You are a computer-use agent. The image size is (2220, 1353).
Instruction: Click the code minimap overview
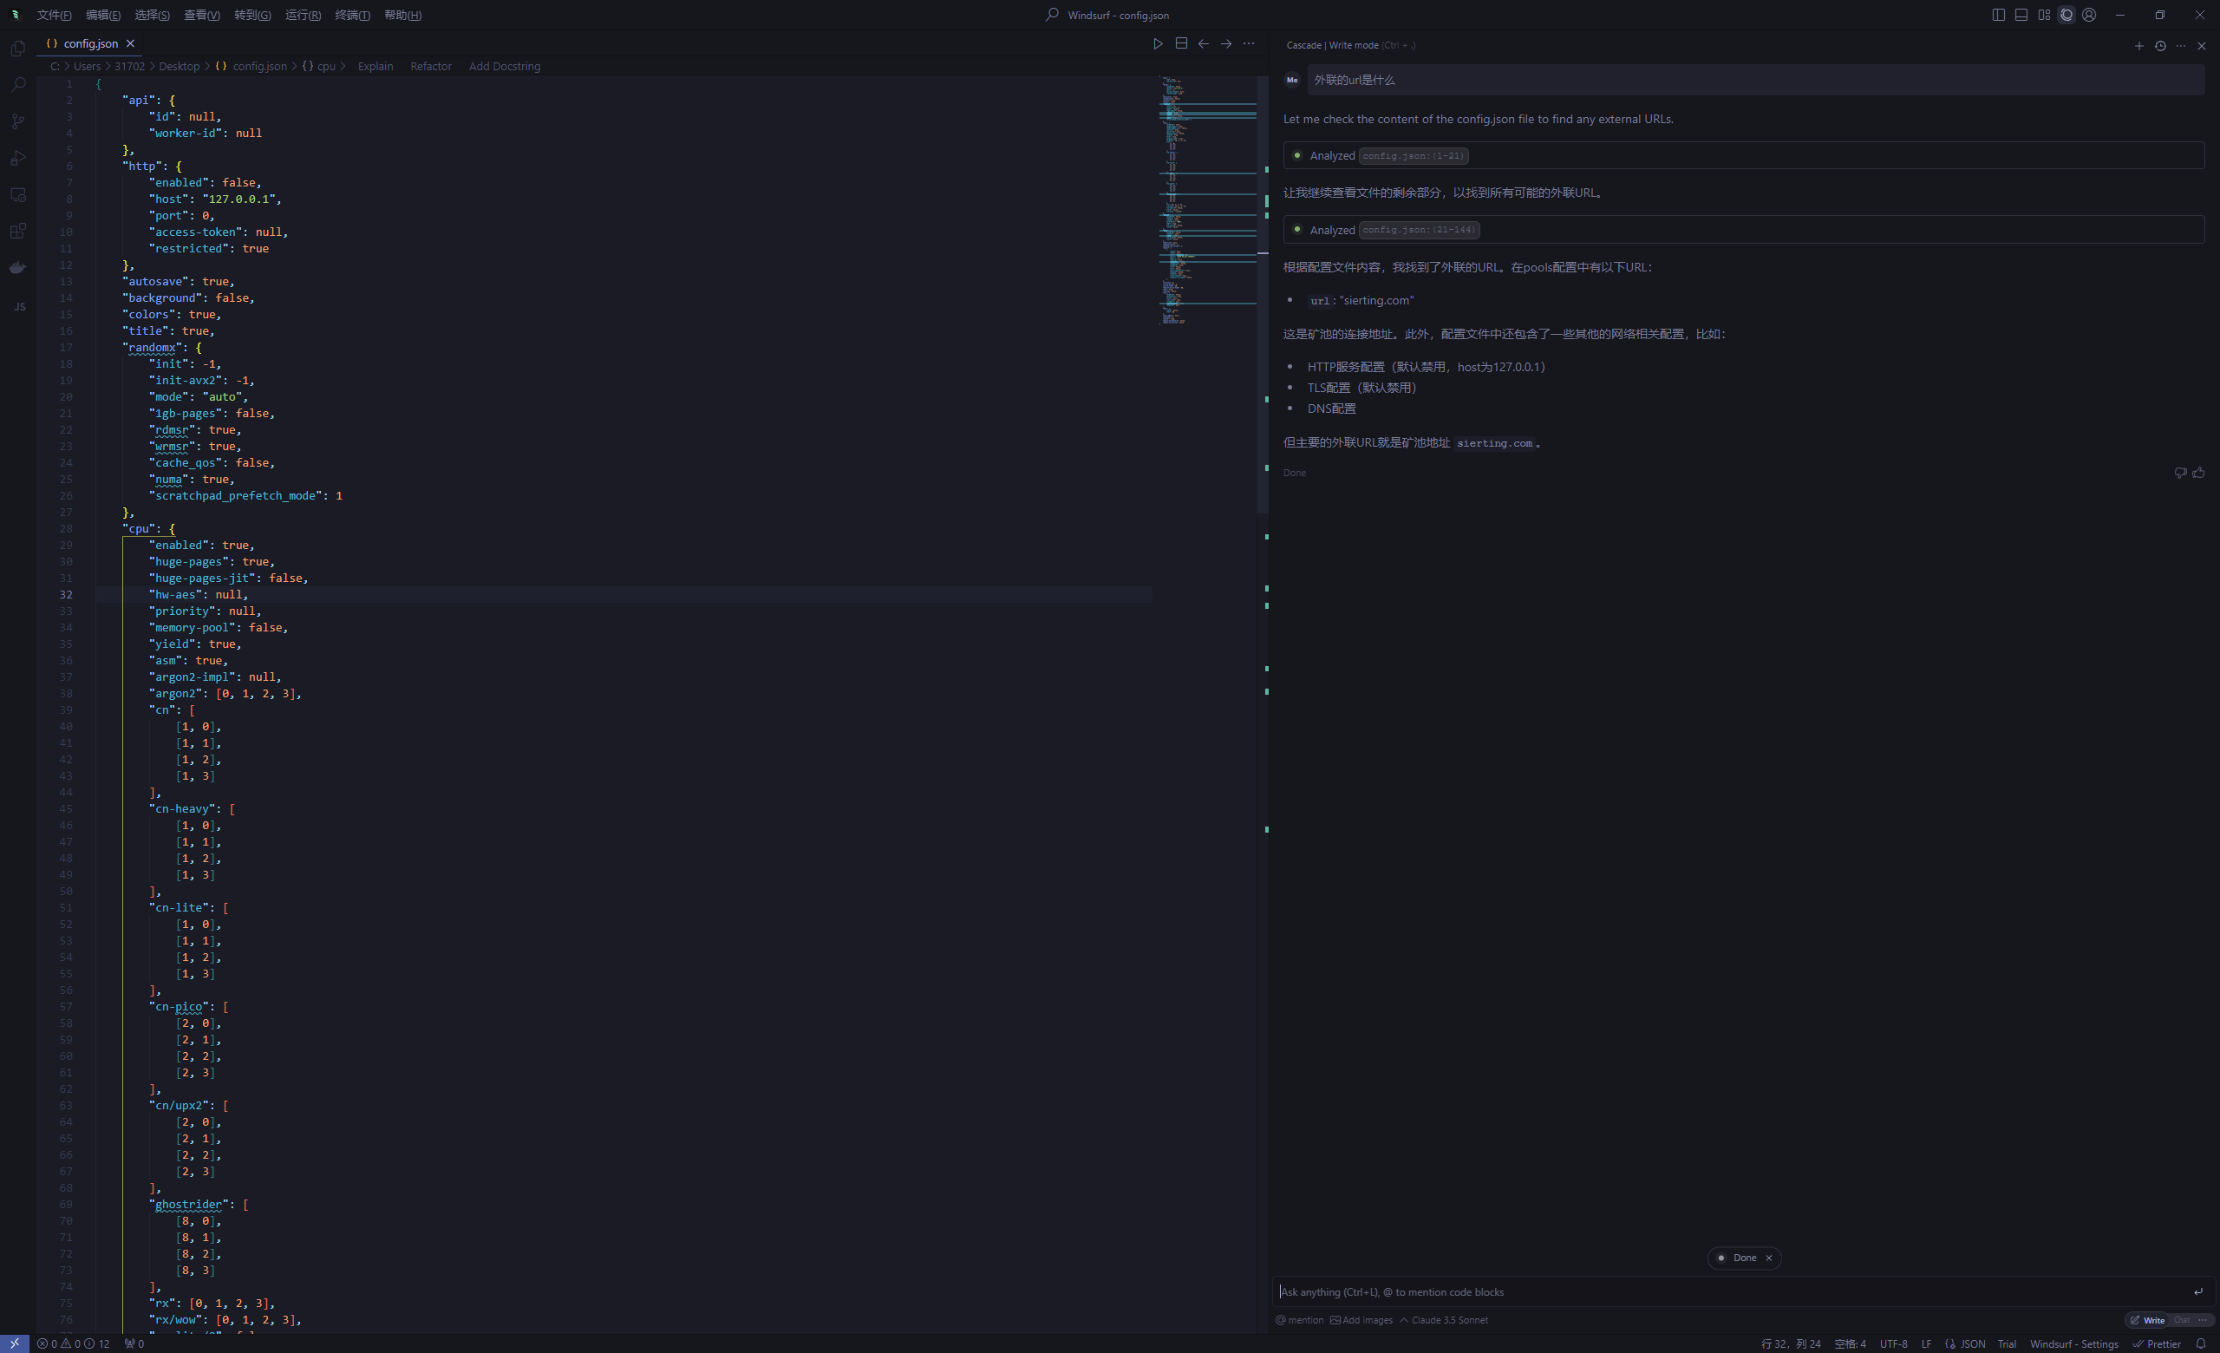(1207, 201)
